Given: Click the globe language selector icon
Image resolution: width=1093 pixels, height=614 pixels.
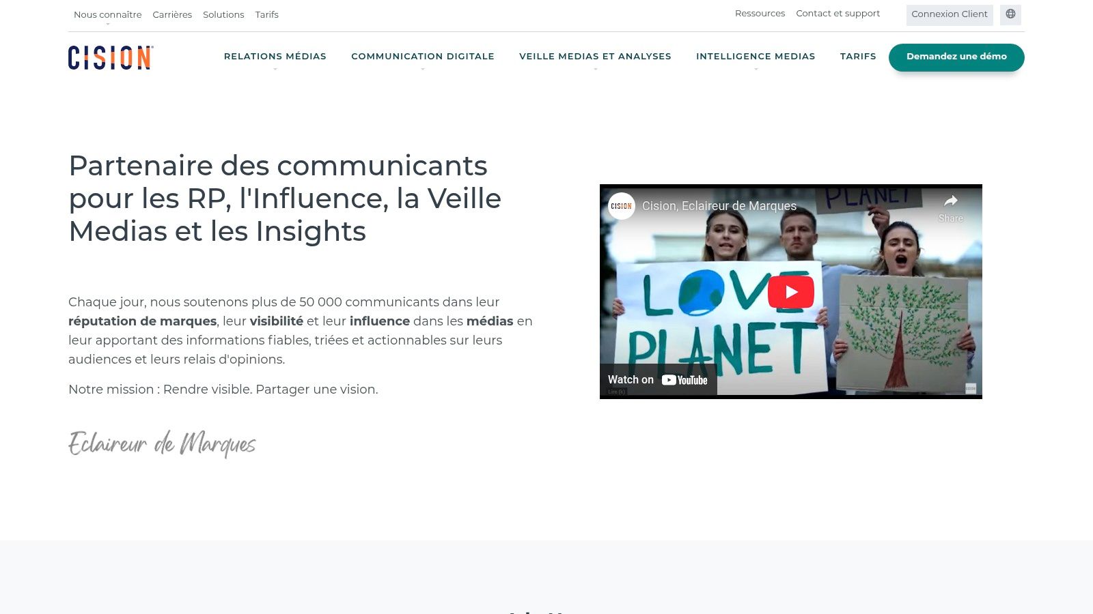Looking at the screenshot, I should pos(1010,14).
